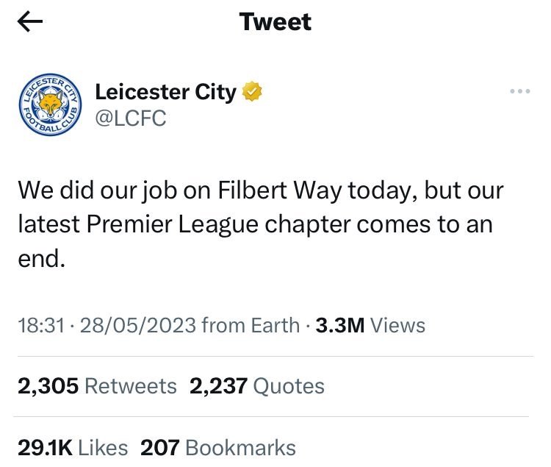Open the Leicester City display name
The height and width of the screenshot is (467, 551).
(x=165, y=92)
